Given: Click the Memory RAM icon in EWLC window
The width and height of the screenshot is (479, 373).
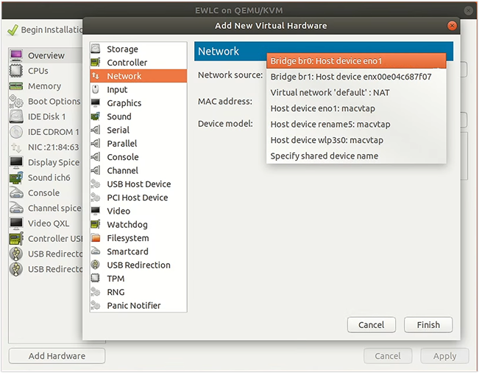Looking at the screenshot, I should point(16,86).
